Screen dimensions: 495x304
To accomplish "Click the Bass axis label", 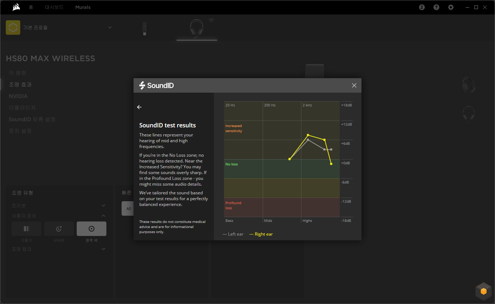I will click(229, 221).
